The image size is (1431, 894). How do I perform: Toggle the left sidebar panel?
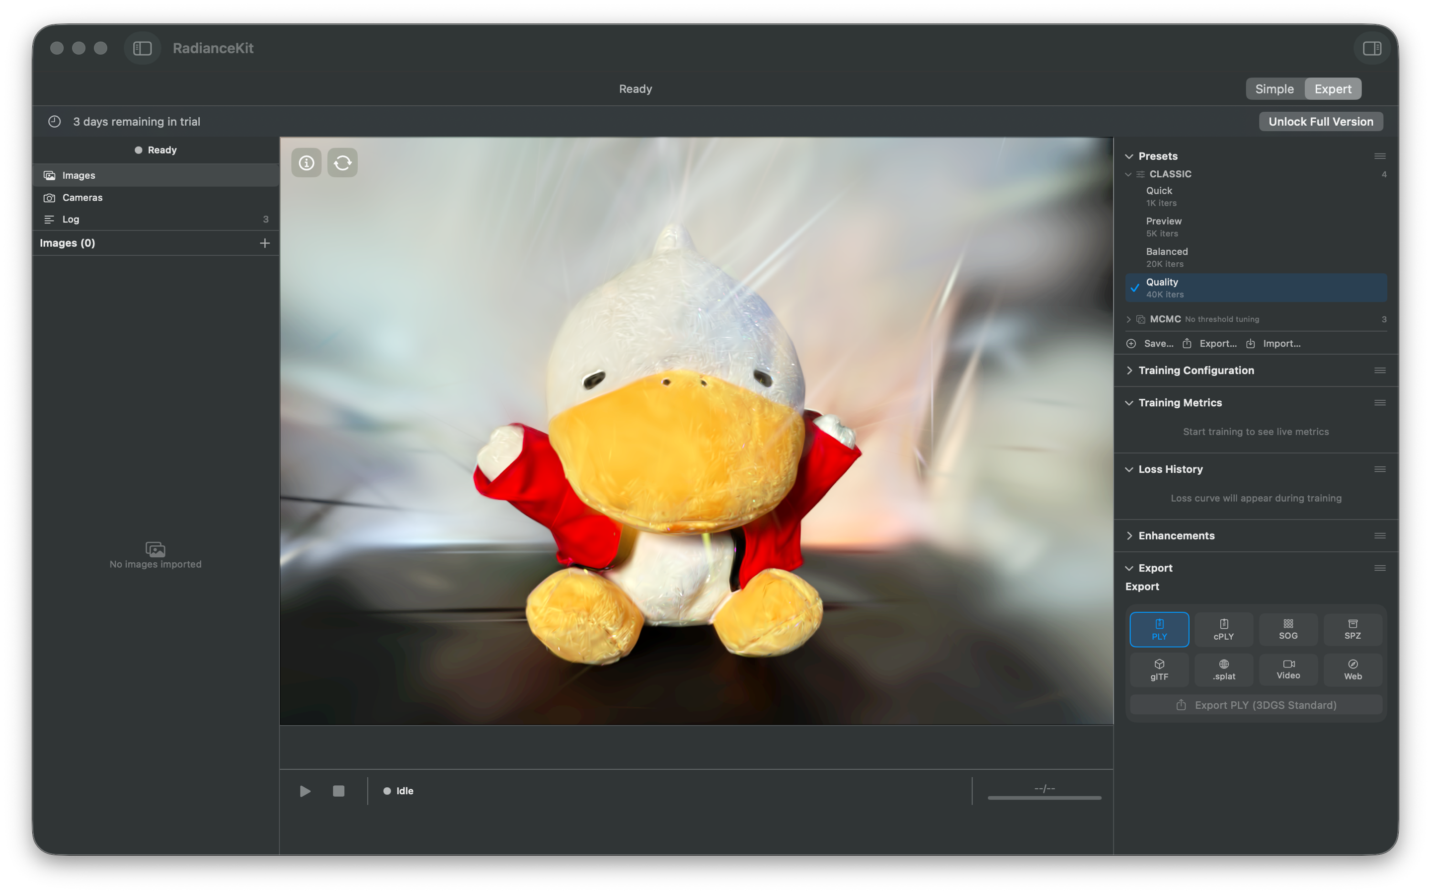click(142, 48)
